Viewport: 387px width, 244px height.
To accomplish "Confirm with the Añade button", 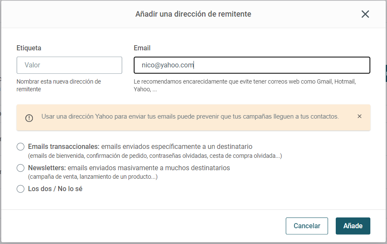I will (x=353, y=226).
